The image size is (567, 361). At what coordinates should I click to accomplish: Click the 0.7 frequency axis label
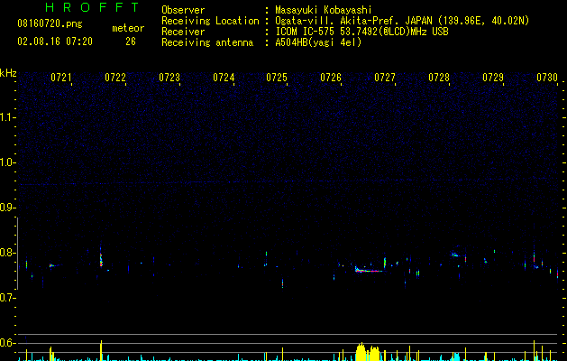tap(8, 298)
